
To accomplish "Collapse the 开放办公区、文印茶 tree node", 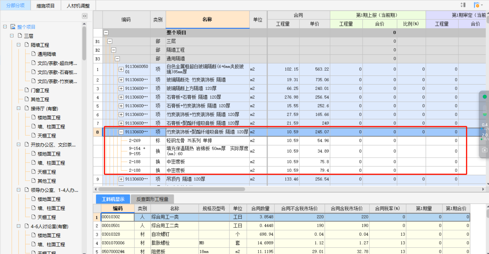I will click(x=18, y=144).
